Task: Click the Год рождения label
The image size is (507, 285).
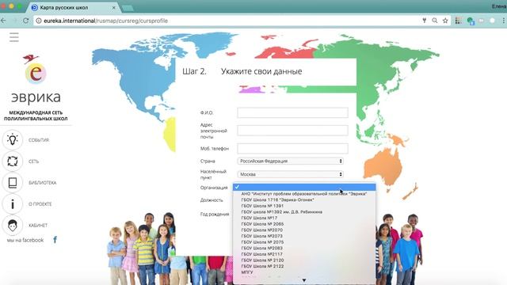Action: coord(215,214)
